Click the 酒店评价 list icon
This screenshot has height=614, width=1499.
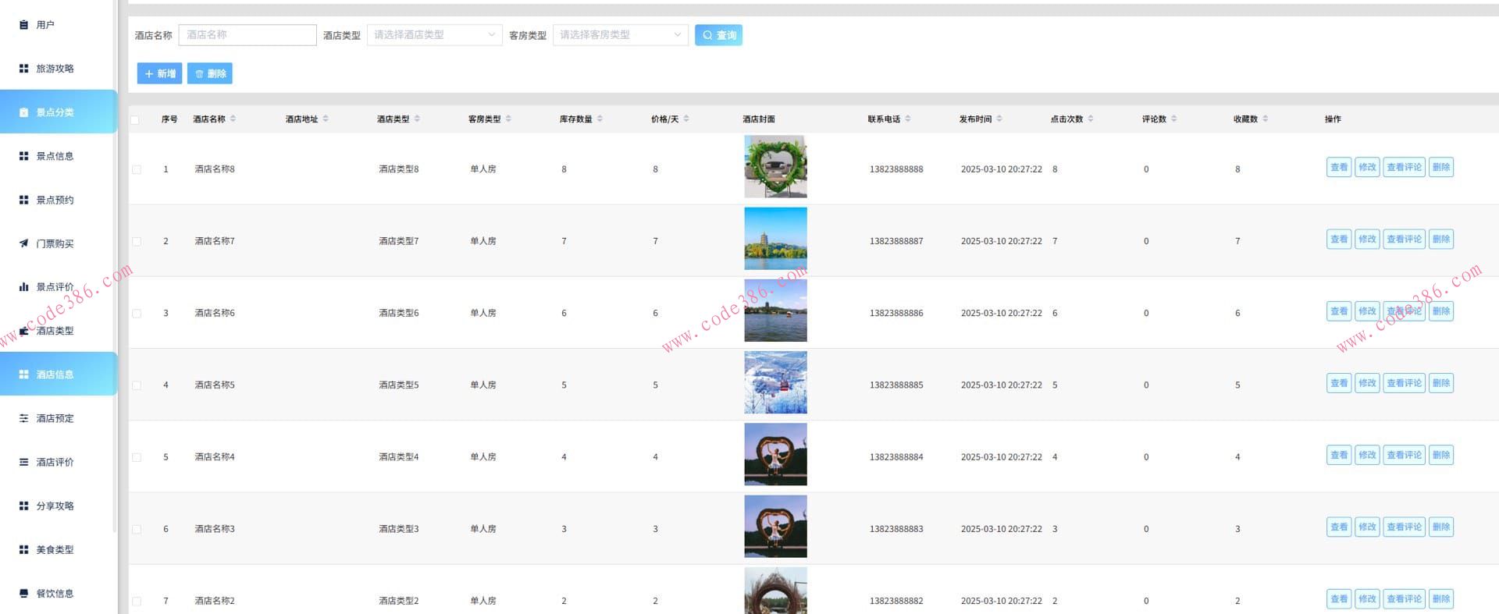point(23,462)
